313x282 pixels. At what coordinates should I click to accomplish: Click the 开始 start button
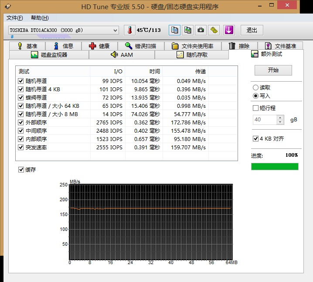(x=273, y=70)
